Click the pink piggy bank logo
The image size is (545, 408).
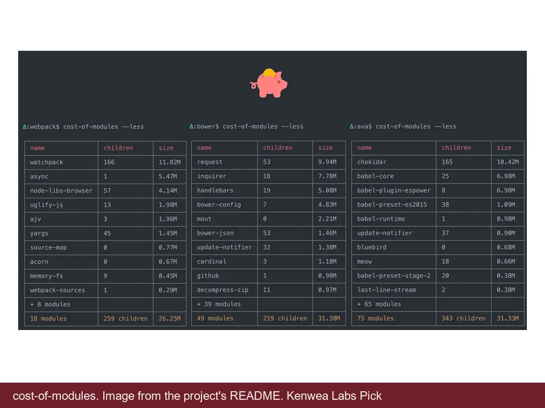coord(269,83)
